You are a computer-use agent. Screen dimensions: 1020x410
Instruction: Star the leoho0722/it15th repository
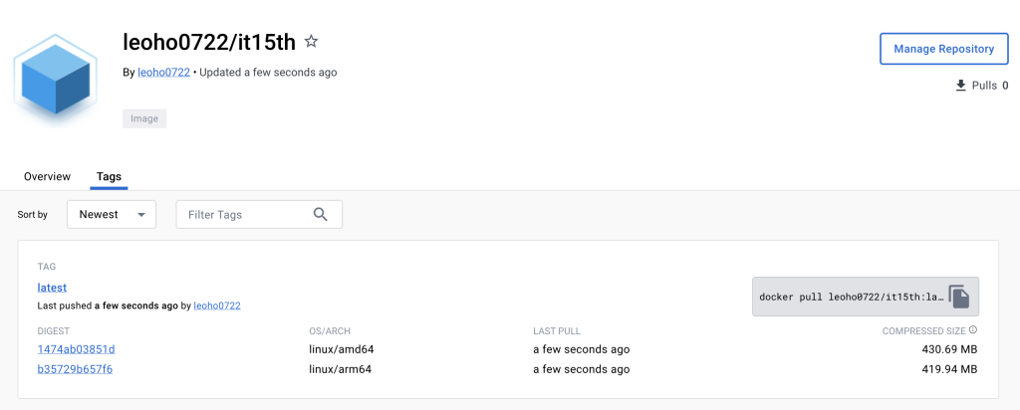311,42
